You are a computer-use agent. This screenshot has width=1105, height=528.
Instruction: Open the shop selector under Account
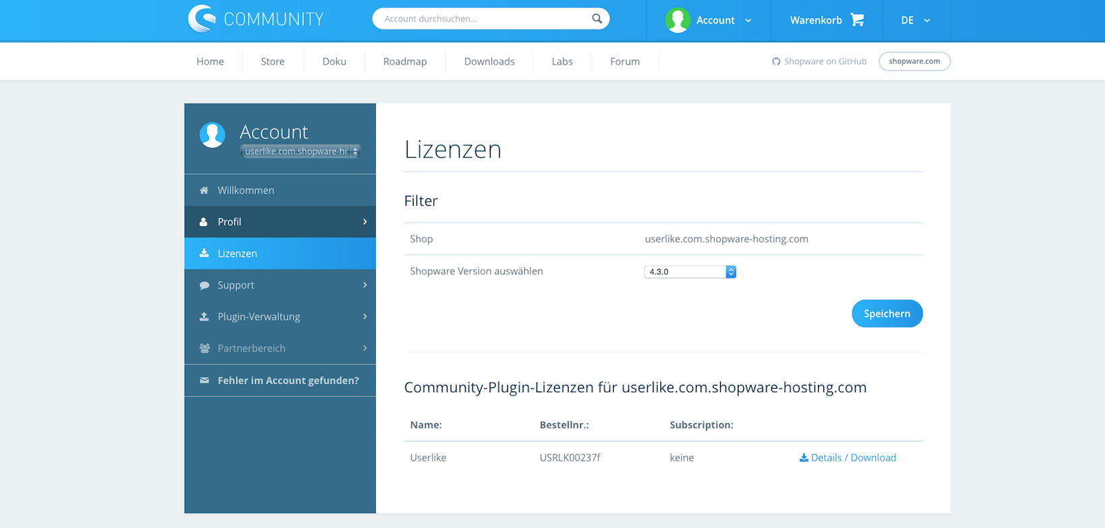pyautogui.click(x=301, y=151)
